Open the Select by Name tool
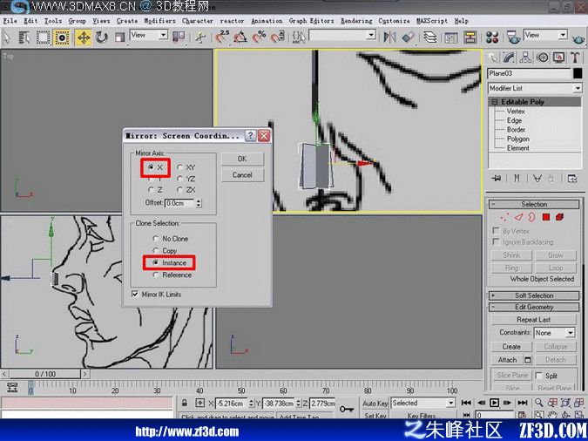Image resolution: width=588 pixels, height=441 pixels. point(24,37)
